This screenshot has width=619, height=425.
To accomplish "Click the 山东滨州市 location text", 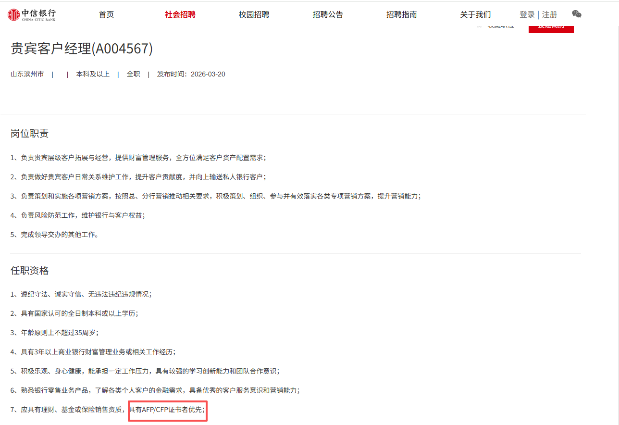I will pyautogui.click(x=27, y=74).
